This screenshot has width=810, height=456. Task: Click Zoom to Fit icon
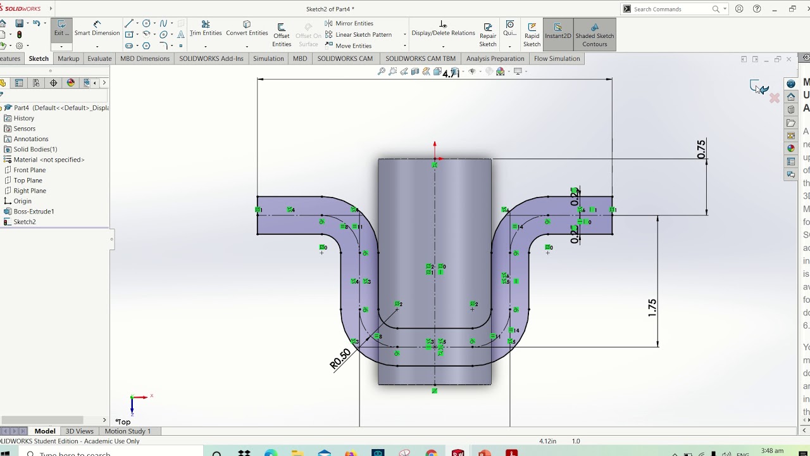(x=382, y=72)
